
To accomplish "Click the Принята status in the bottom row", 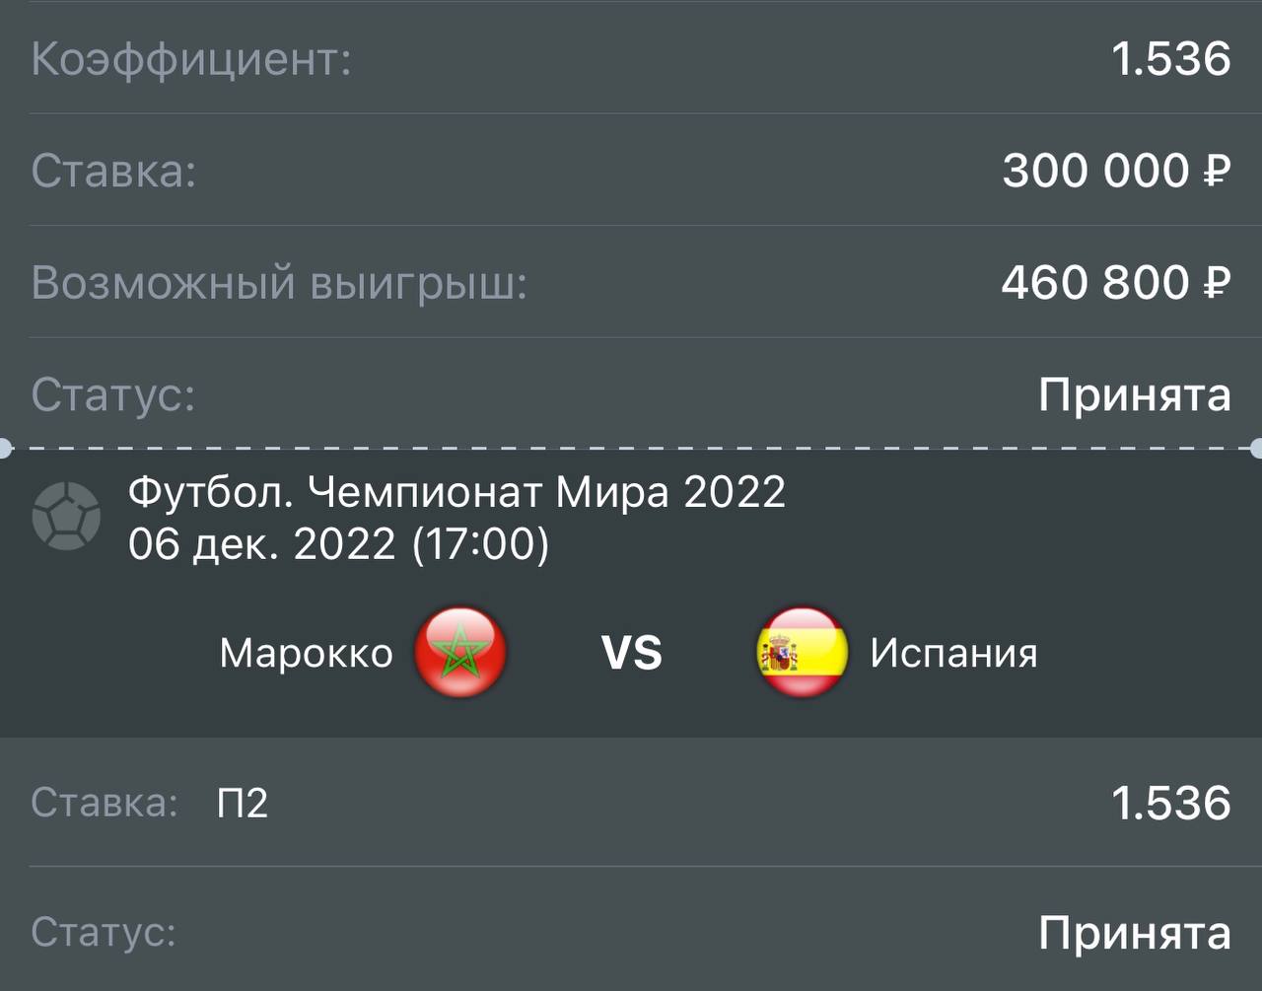I will tap(1135, 933).
